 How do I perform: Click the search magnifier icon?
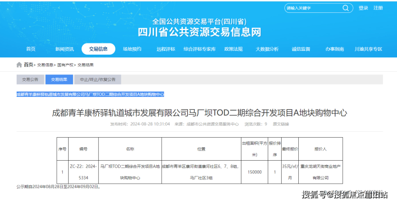pyautogui.click(x=345, y=8)
